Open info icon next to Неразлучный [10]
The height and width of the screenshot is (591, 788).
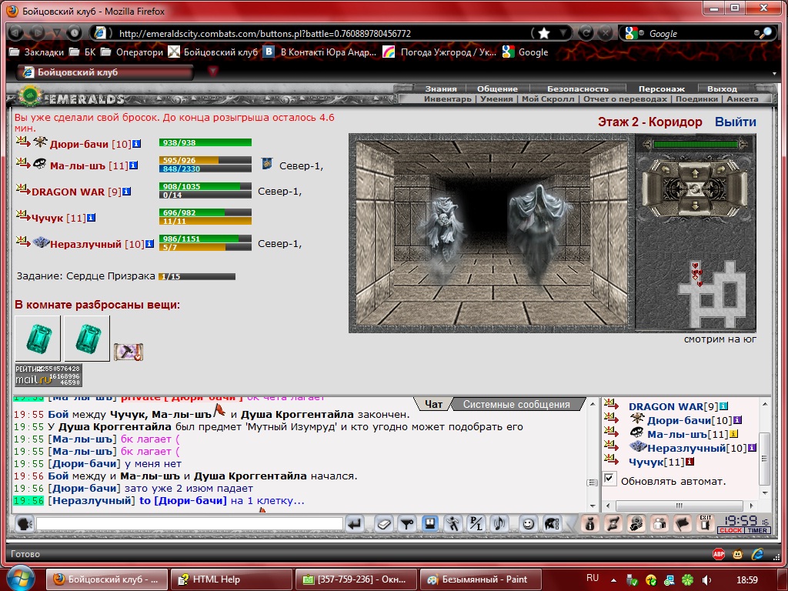tap(149, 244)
